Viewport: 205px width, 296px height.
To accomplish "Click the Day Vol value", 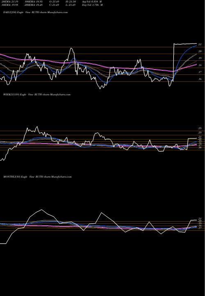I will pos(92,5).
